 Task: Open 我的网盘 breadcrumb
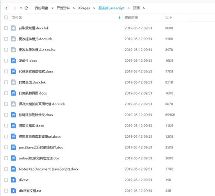41,8
